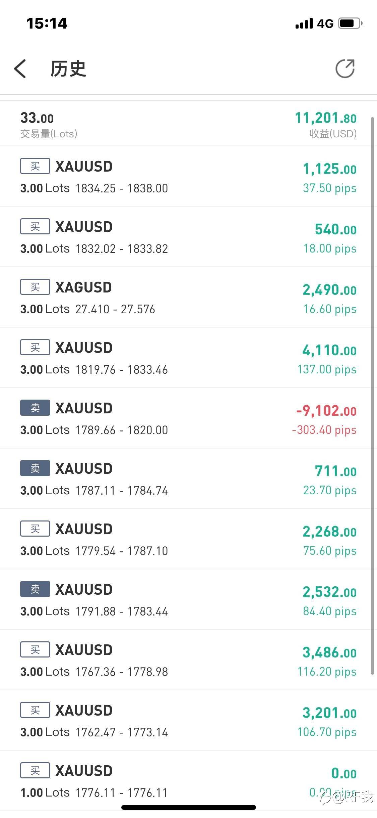Tap the battery icon in status bar
This screenshot has width=377, height=818.
pos(350,24)
